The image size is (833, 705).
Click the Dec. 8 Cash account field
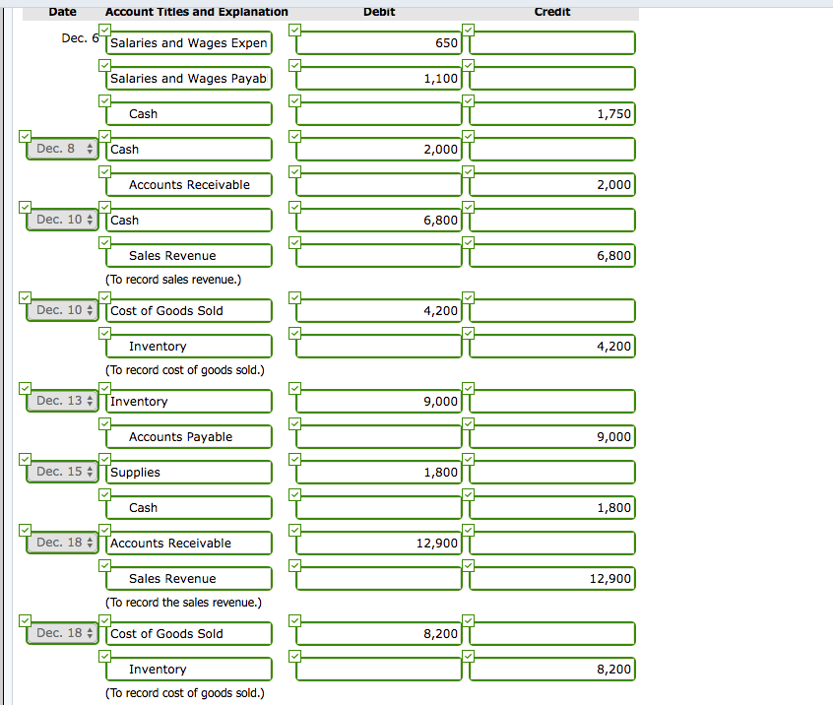pos(189,150)
